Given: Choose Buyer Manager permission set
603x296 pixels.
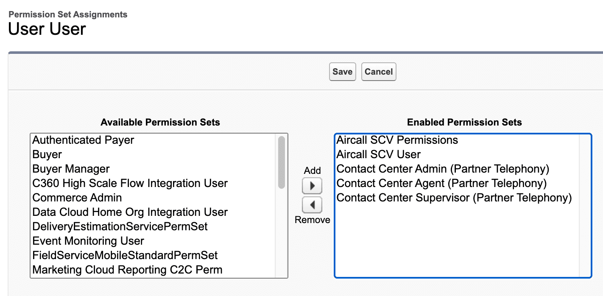Looking at the screenshot, I should [71, 169].
